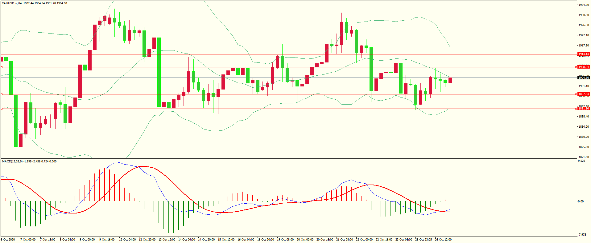Select the red 1897.64 price tag
591x243 pixels.
584,94
